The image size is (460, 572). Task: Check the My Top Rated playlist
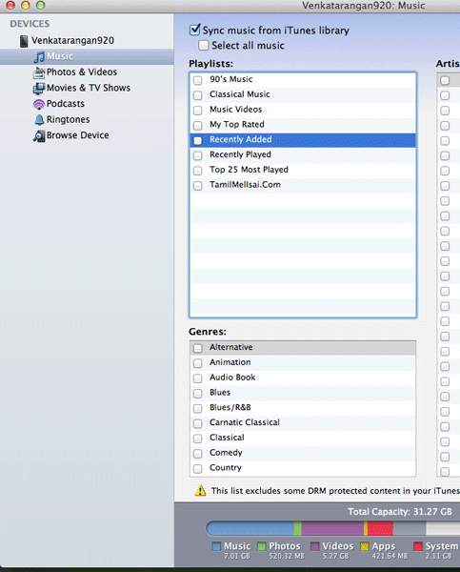pyautogui.click(x=197, y=126)
